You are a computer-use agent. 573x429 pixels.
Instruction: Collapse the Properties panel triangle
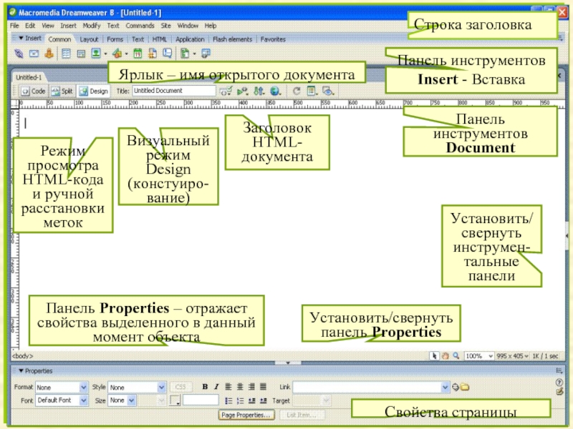21,370
